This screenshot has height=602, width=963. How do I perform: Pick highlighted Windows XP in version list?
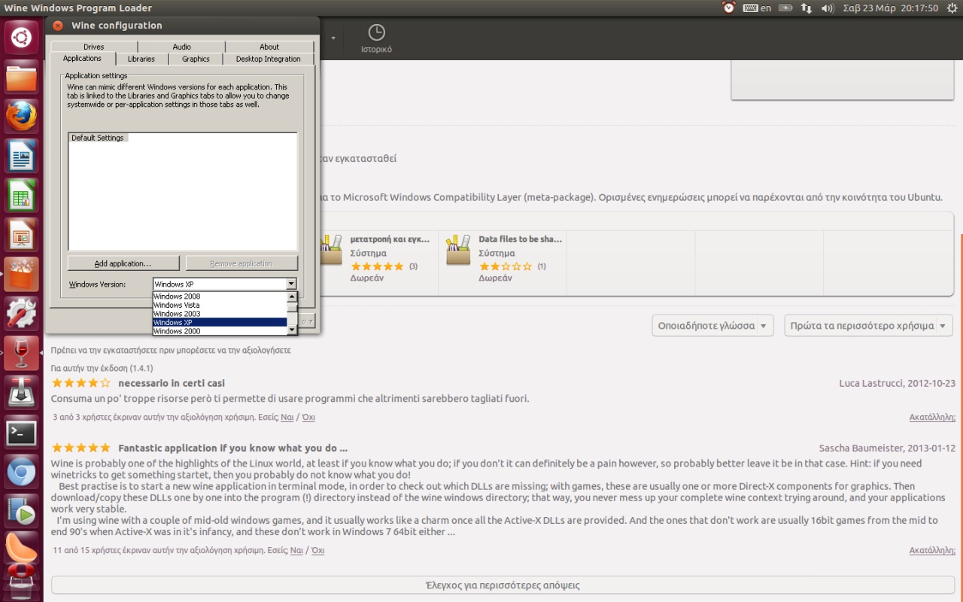pyautogui.click(x=220, y=322)
